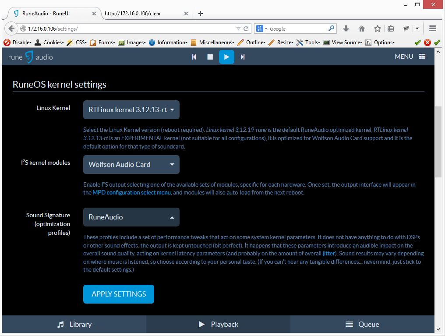The width and height of the screenshot is (445, 336).
Task: Click the blue play button
Action: tap(226, 57)
